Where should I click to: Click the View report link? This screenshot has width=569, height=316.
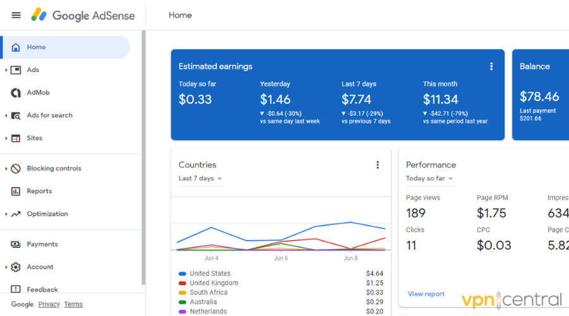[x=426, y=294]
